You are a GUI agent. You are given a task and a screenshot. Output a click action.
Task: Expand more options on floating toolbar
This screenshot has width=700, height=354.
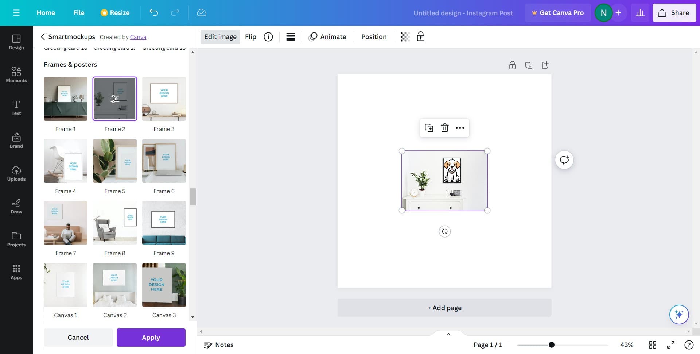(x=460, y=128)
